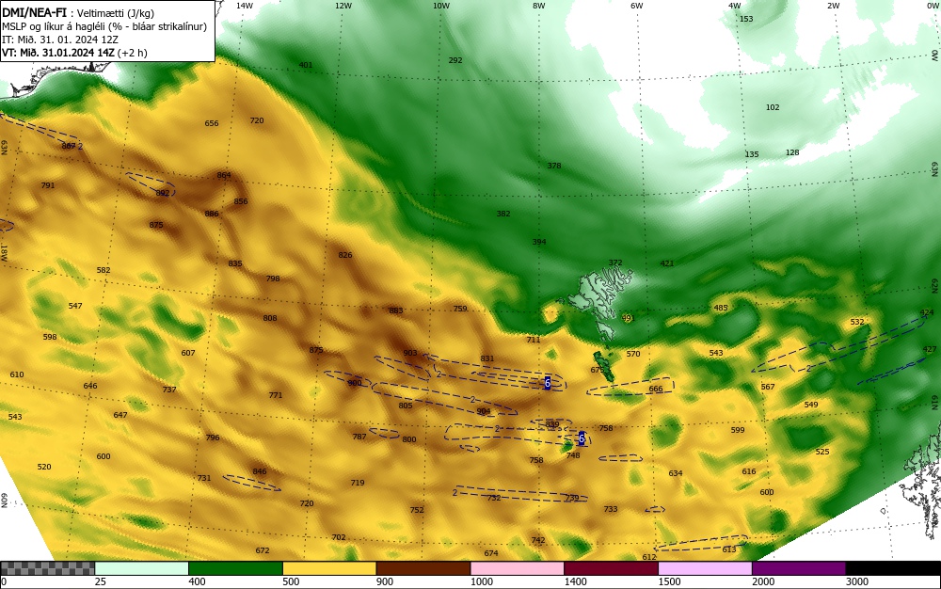Pick the light violet 1500–2000 legend swatch
941x589 pixels.
click(705, 568)
